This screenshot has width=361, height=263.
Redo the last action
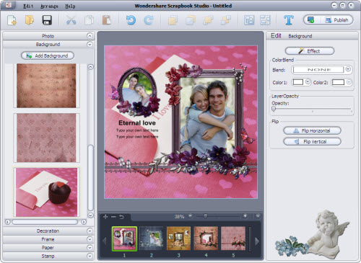coord(149,20)
